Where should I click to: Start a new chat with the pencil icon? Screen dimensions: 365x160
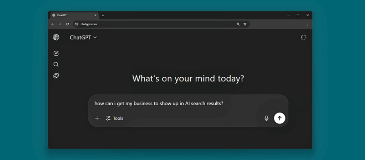(56, 53)
